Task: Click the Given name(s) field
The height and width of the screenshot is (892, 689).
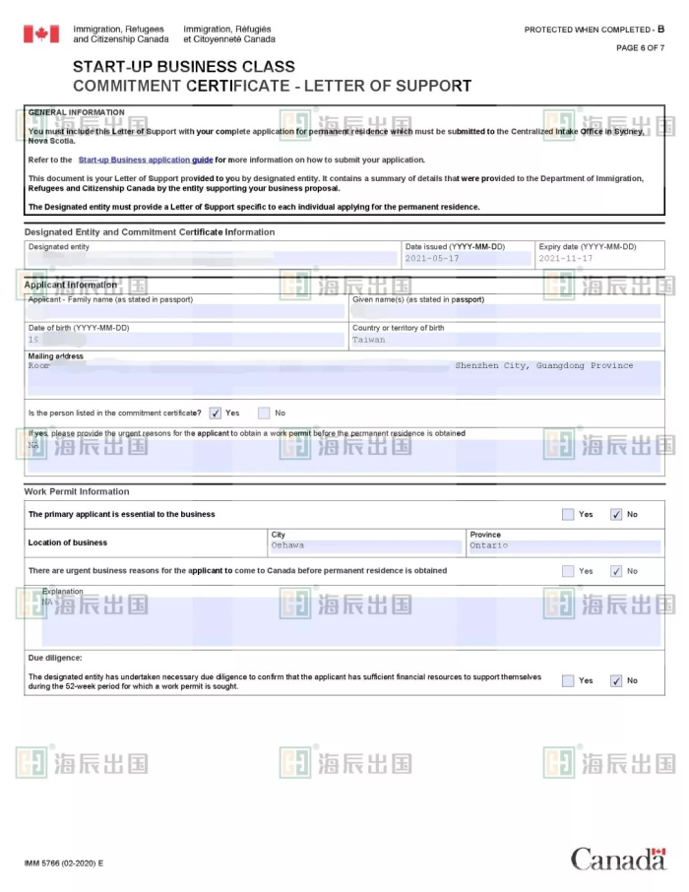Action: [x=505, y=311]
